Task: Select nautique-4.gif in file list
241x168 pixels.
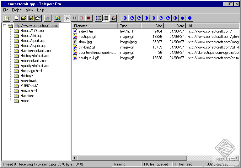Action: coord(88,58)
